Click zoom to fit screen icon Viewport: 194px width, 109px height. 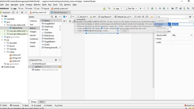tap(147, 17)
